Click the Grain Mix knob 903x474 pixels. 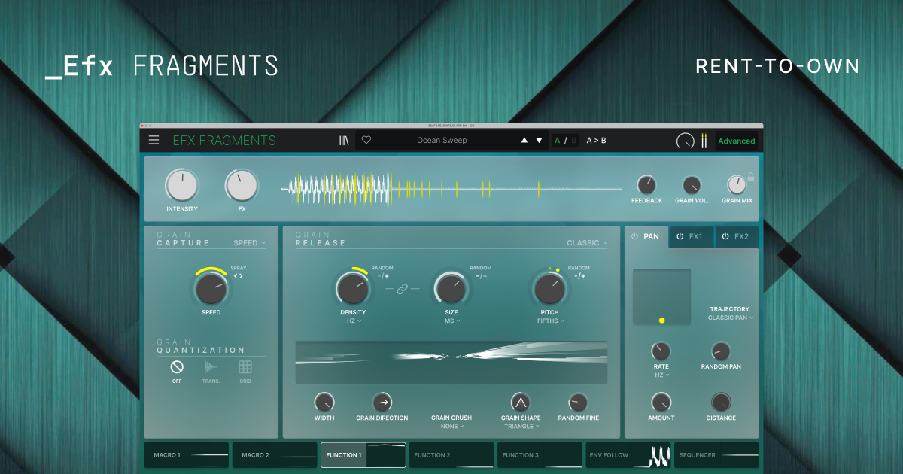tap(736, 184)
